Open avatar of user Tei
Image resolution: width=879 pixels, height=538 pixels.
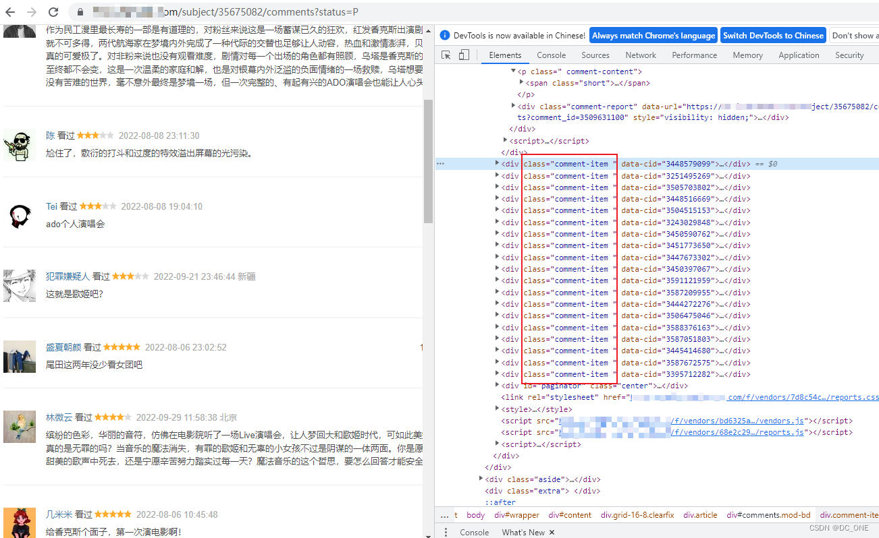coord(20,215)
